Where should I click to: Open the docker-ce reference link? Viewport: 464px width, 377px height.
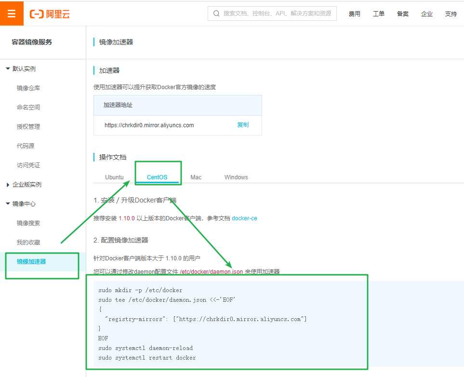pos(244,218)
